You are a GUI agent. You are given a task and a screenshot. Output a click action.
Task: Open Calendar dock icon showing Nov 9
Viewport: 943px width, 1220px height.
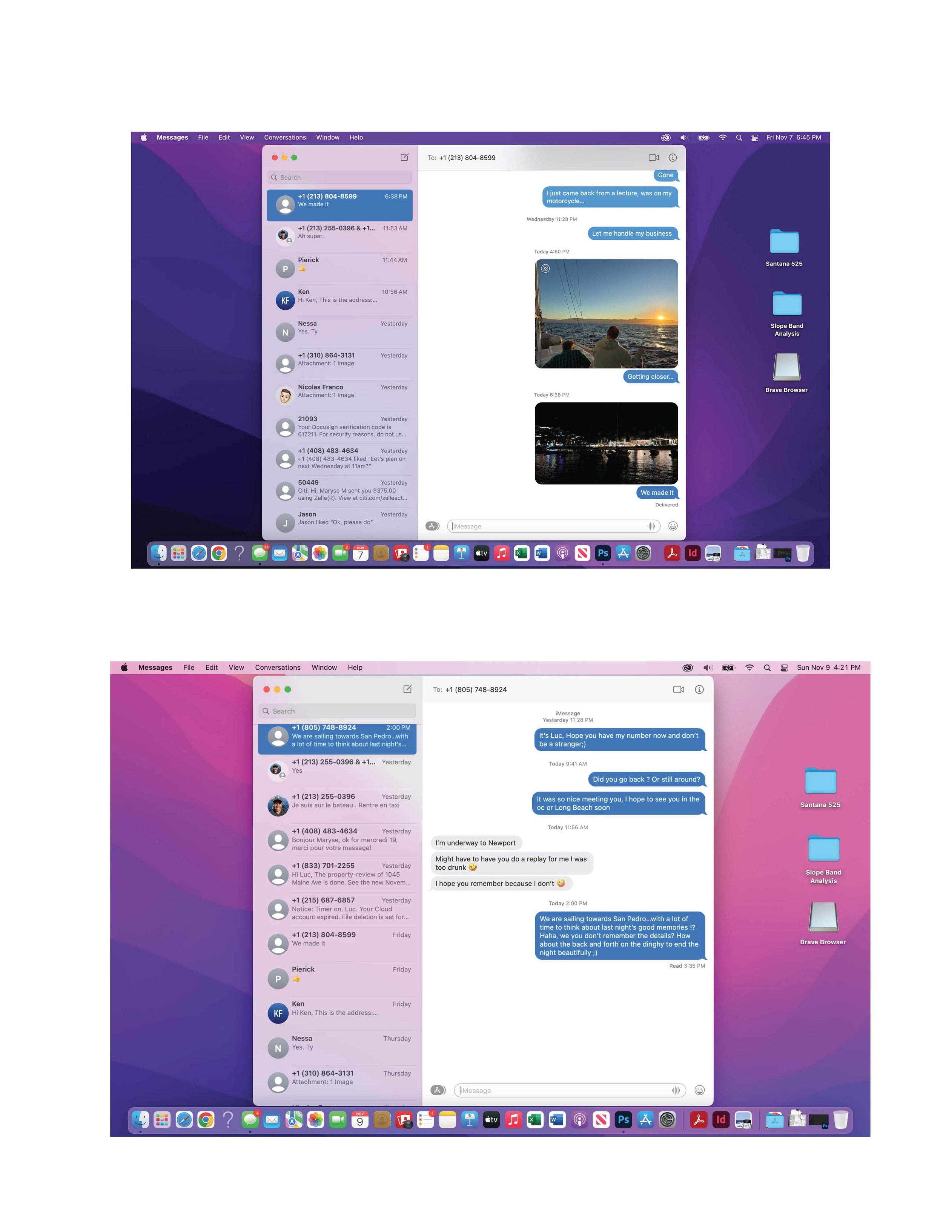click(x=360, y=1119)
